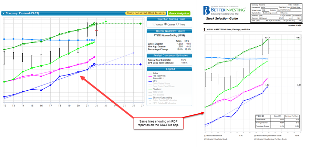
Task: Click the PDF Common (M Shares) value 574.7
Action: click(281, 18)
